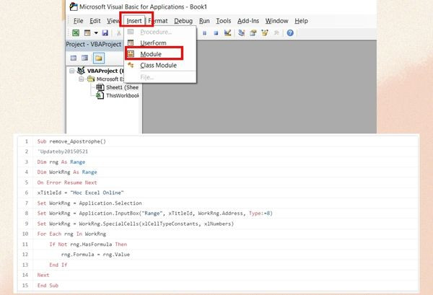Click the 'Next' code line

43,275
